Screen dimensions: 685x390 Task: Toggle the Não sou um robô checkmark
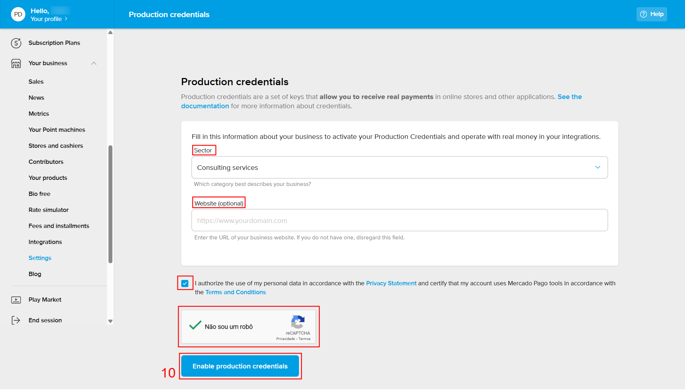click(x=195, y=325)
